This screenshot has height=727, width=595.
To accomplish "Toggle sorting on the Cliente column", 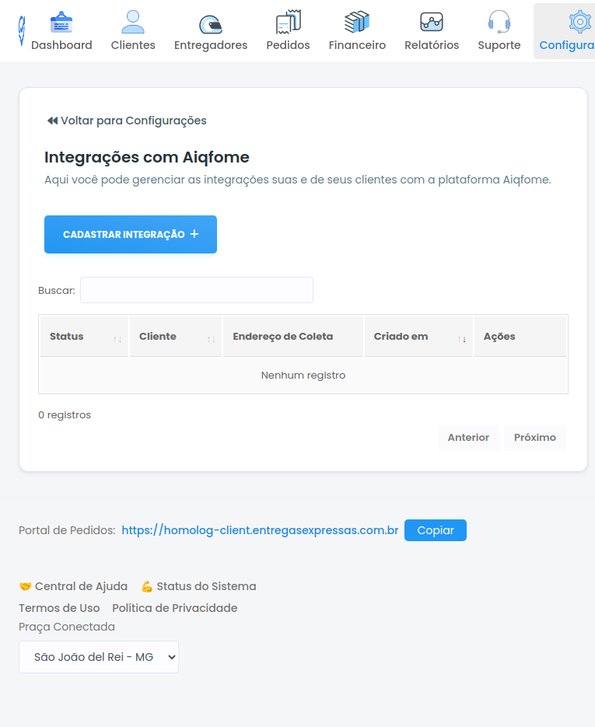I will click(x=175, y=336).
